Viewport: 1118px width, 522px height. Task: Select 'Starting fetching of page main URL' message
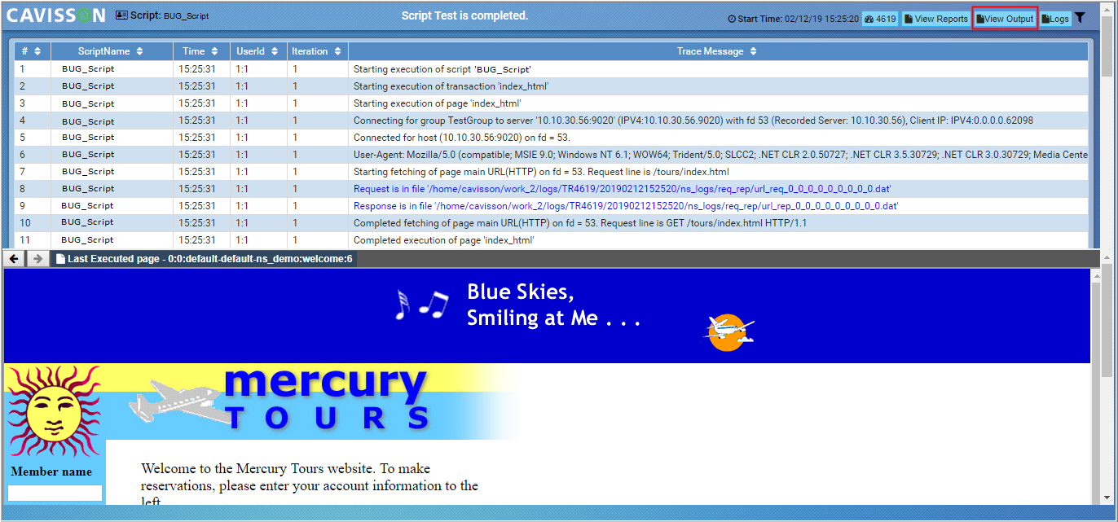pos(541,172)
